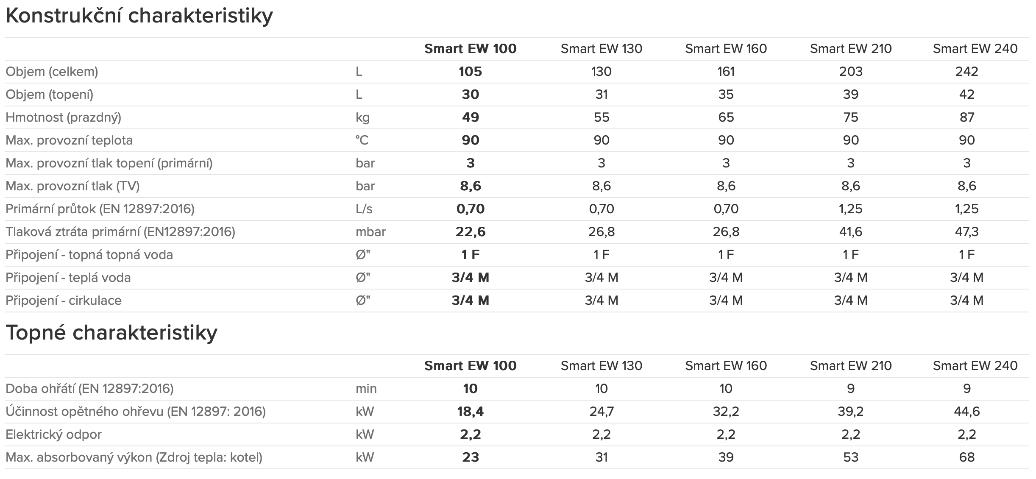Click the mbar unit cell
Viewport: 1036px width, 479px height.
pos(370,232)
